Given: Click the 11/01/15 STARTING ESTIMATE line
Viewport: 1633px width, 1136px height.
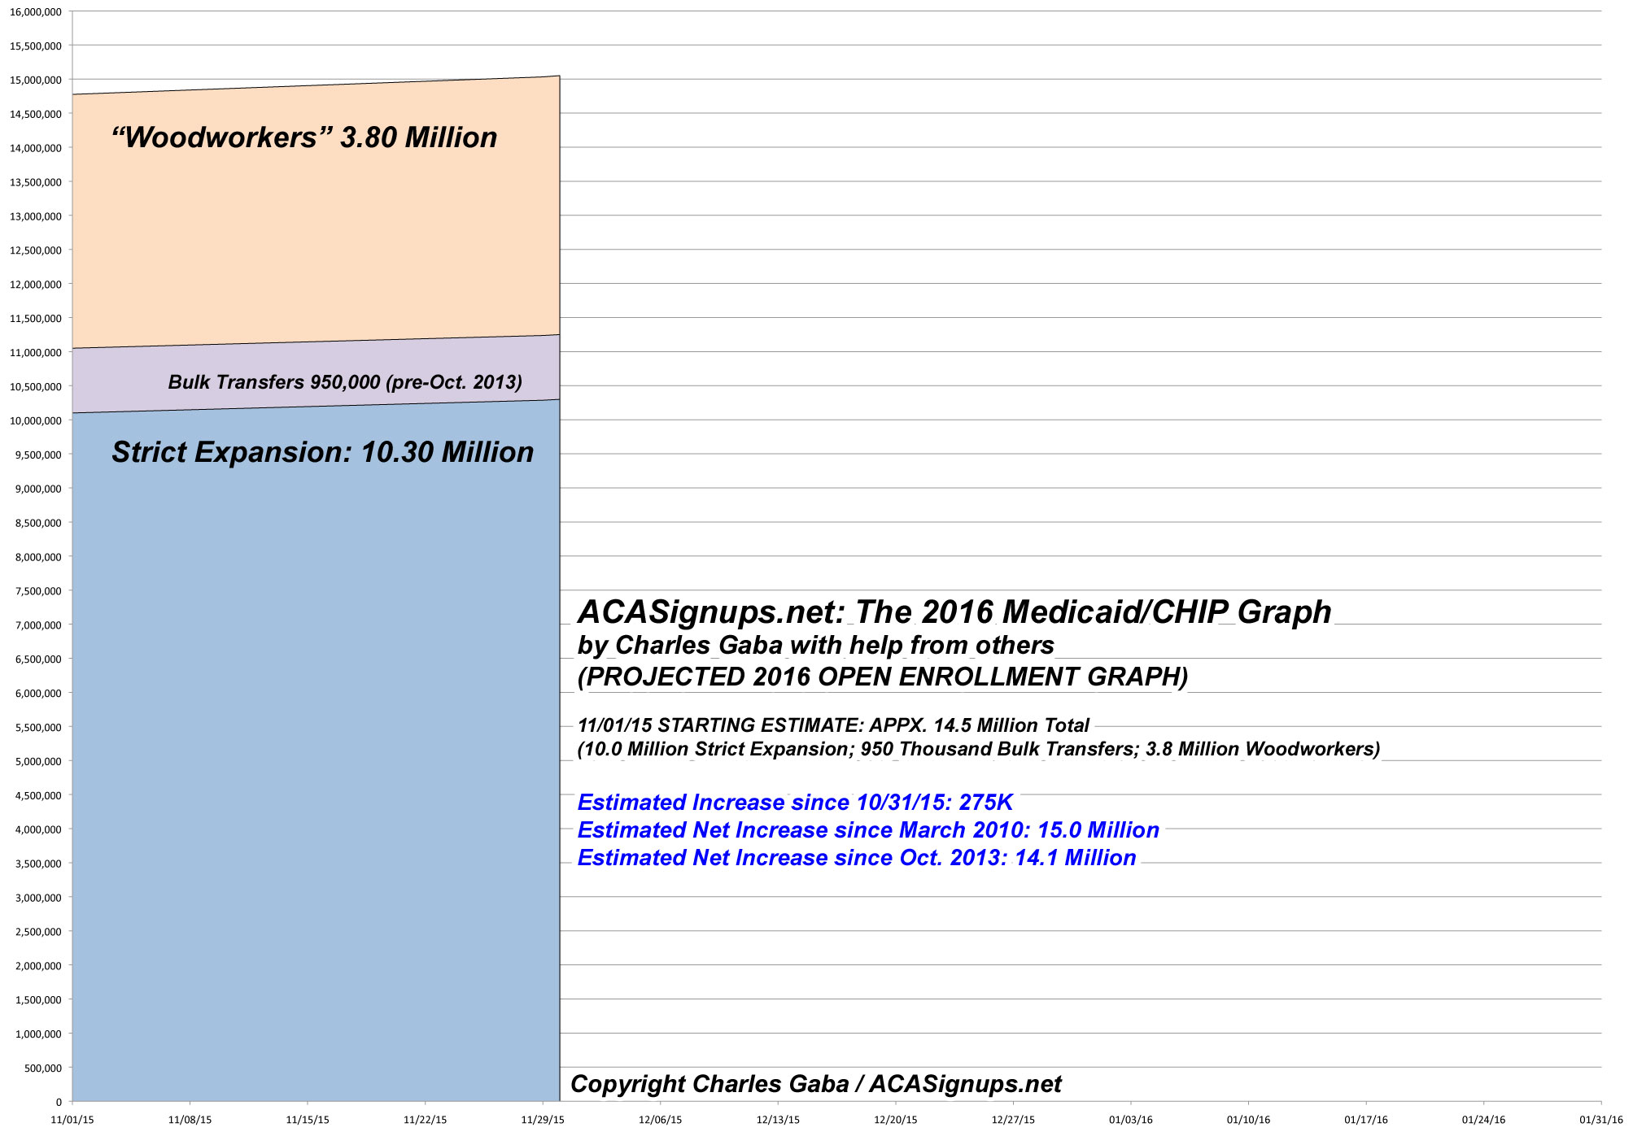Looking at the screenshot, I should point(833,725).
